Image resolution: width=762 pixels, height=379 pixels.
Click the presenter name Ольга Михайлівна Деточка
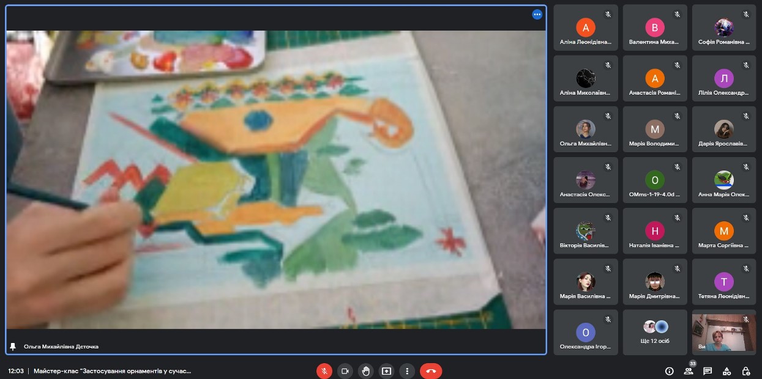coord(61,347)
